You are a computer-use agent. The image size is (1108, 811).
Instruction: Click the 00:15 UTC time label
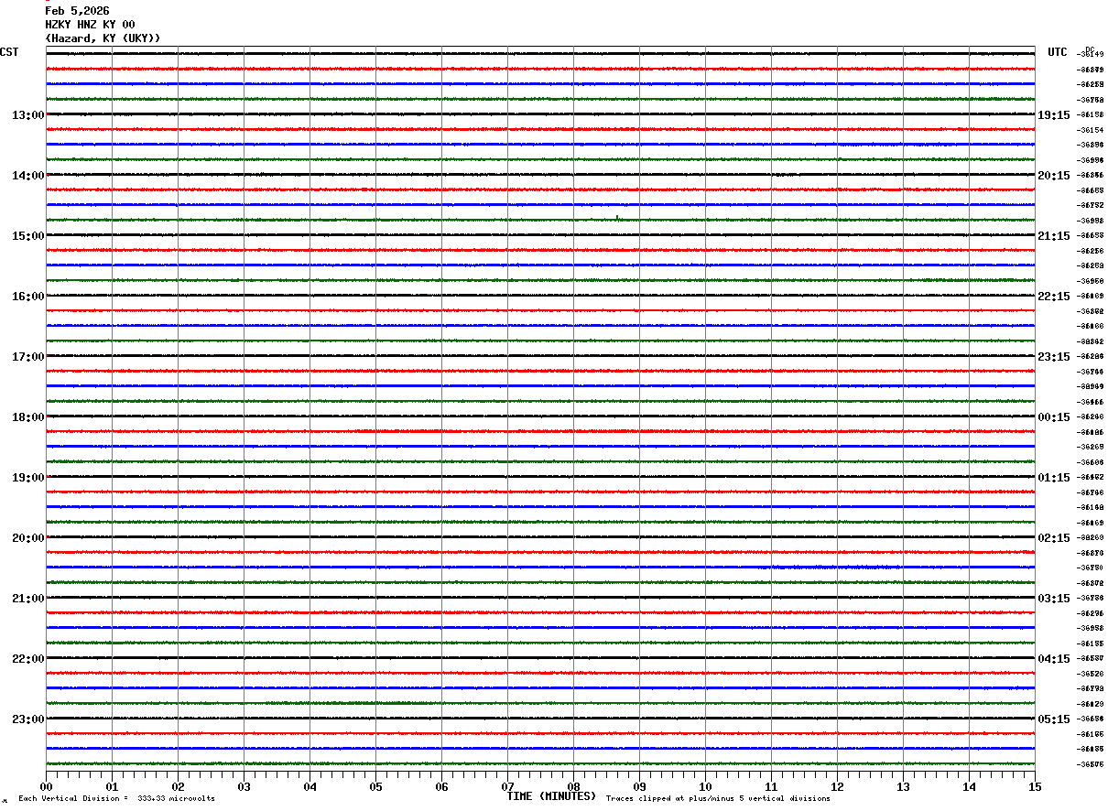[x=1054, y=417]
